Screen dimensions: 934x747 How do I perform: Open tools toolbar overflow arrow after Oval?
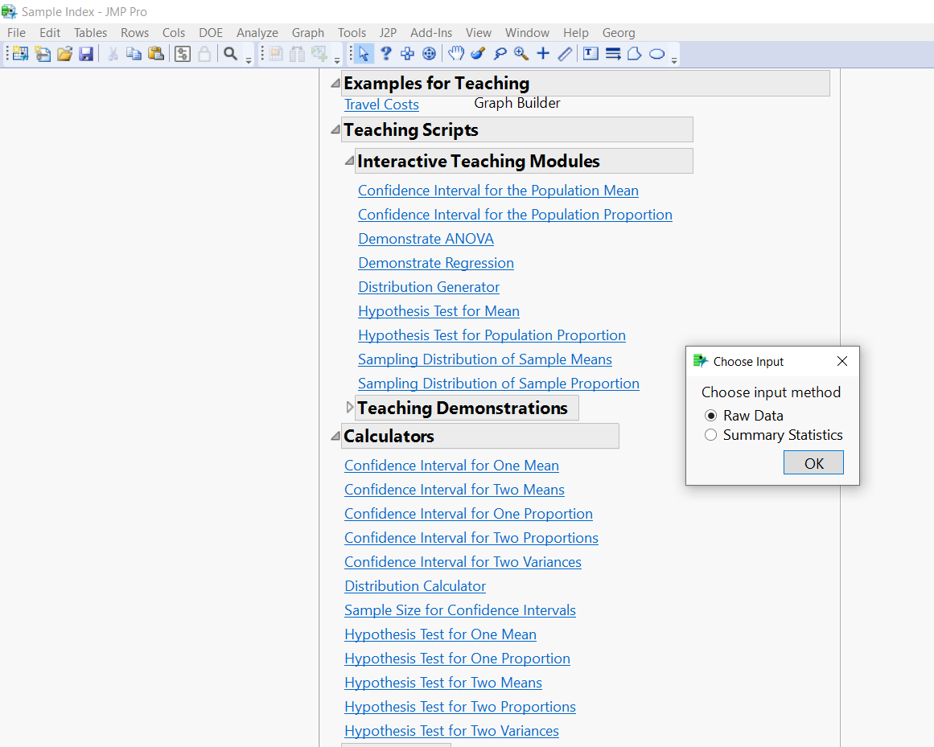[x=674, y=61]
